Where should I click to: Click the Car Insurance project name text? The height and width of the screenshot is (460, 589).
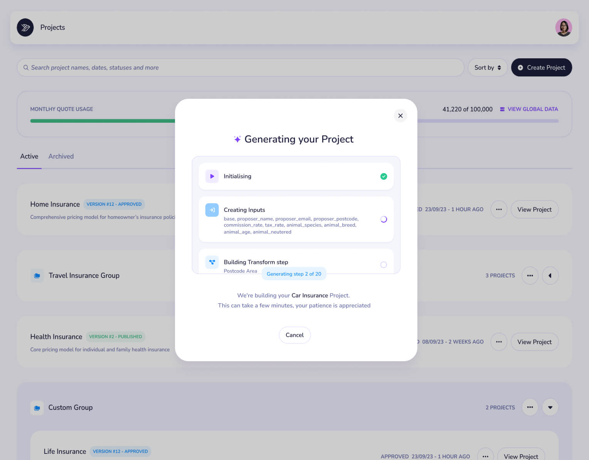[x=310, y=295]
